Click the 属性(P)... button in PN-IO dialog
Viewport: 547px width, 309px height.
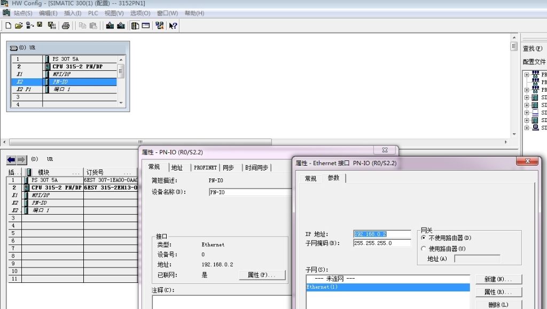[x=262, y=275]
